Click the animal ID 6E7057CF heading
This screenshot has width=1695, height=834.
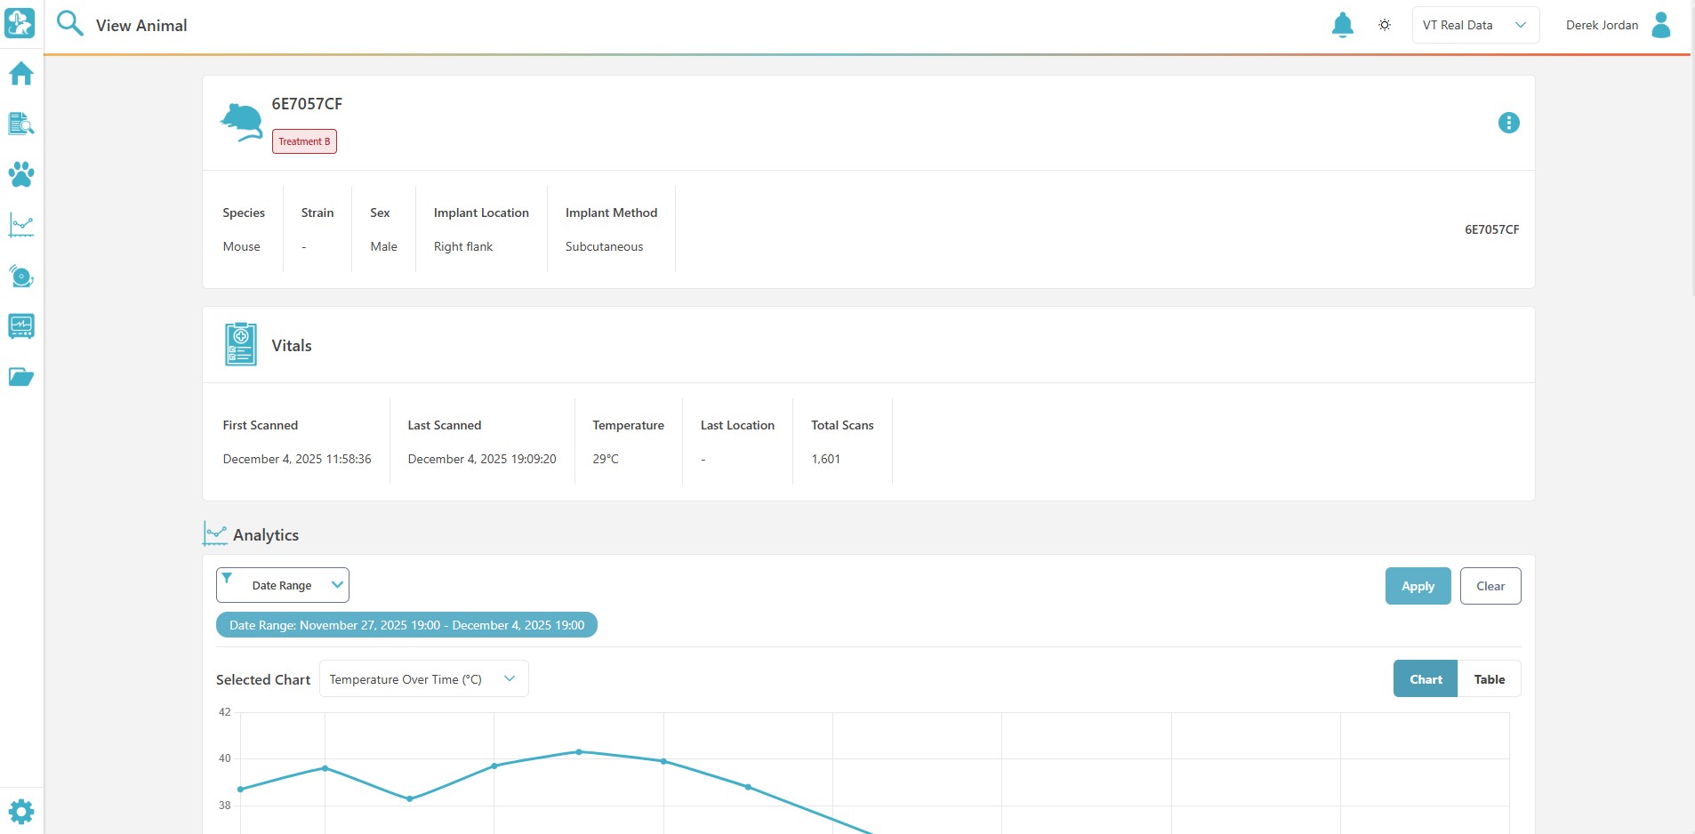[x=307, y=103]
